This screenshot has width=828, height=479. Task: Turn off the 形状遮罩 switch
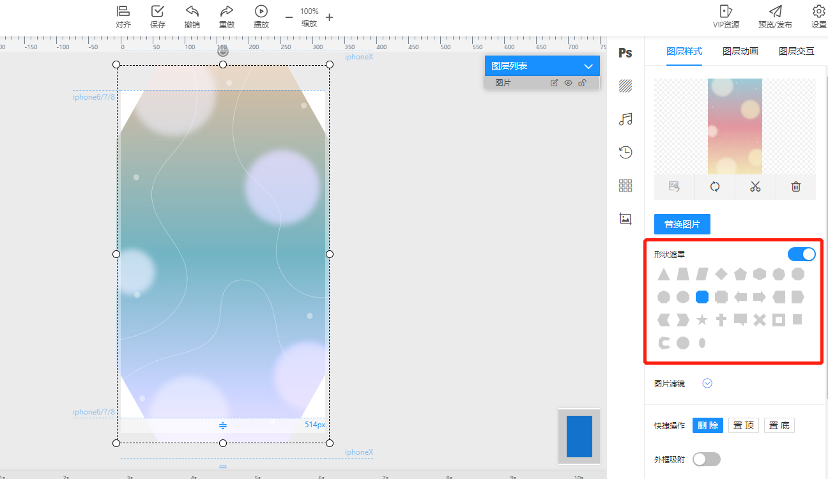point(802,254)
